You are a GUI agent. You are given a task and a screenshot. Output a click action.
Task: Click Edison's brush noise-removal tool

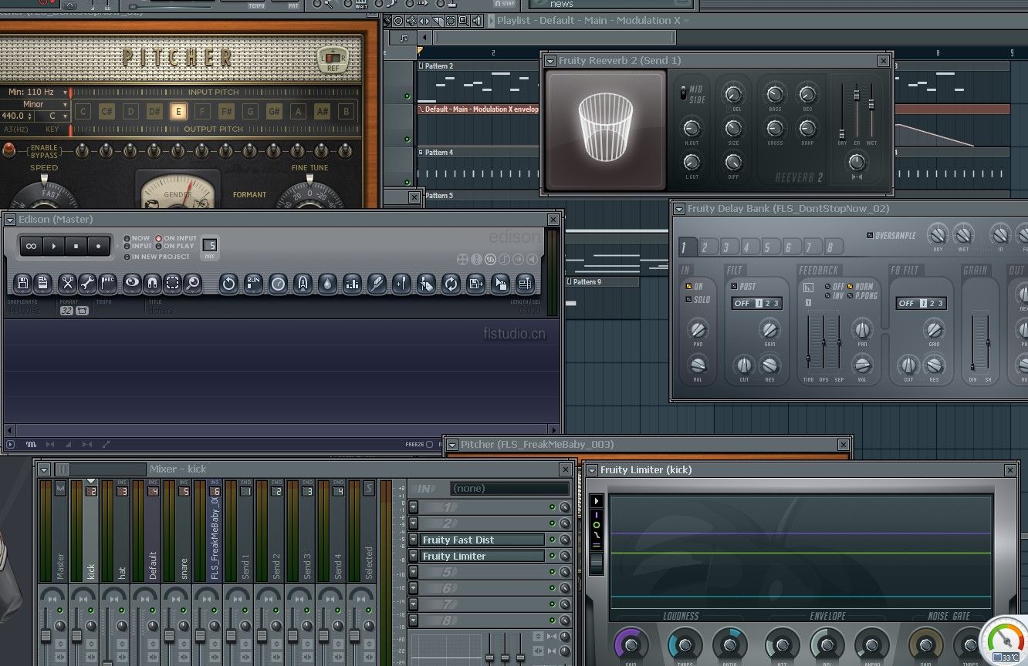(377, 283)
